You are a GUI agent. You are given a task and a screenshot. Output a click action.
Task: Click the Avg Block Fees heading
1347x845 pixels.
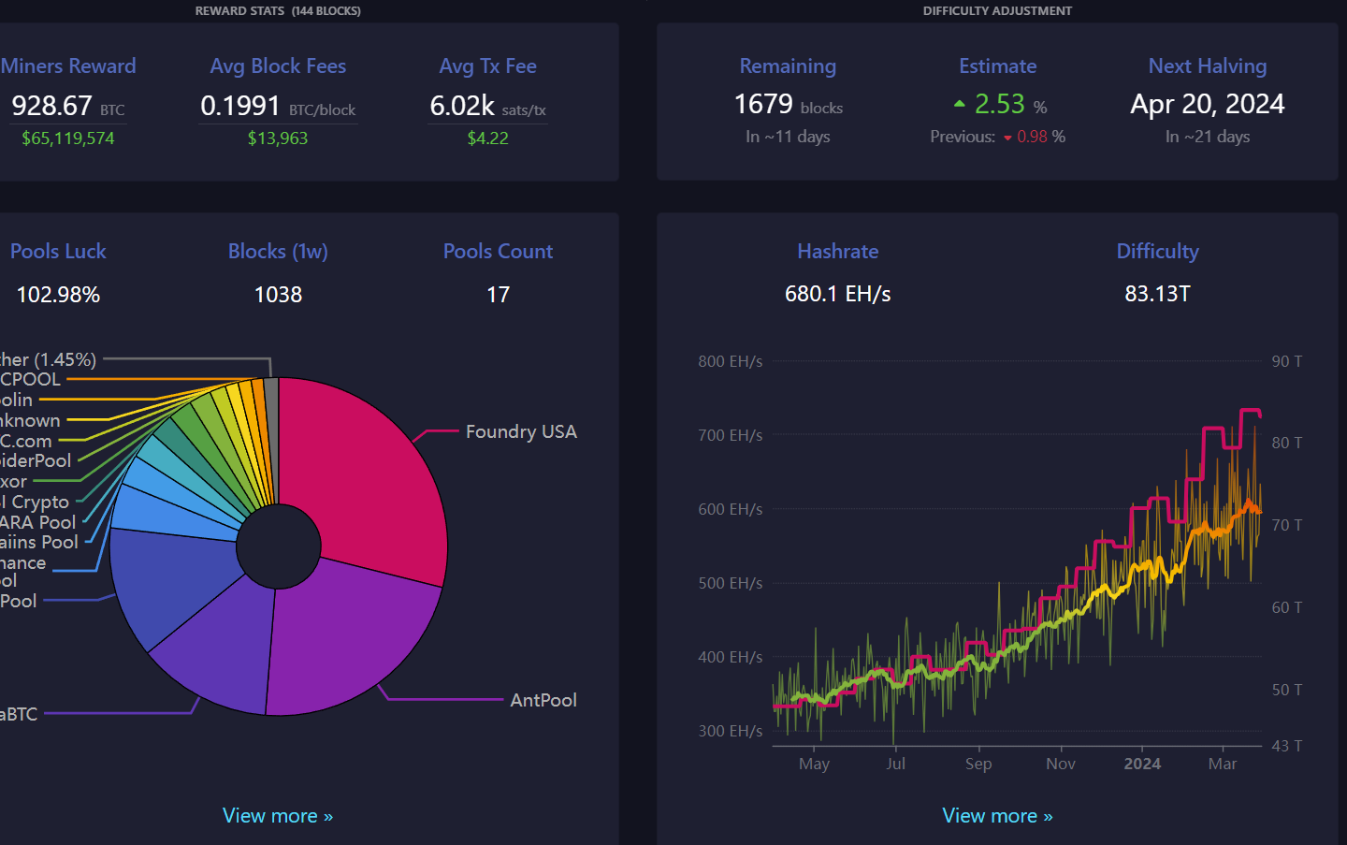[278, 66]
